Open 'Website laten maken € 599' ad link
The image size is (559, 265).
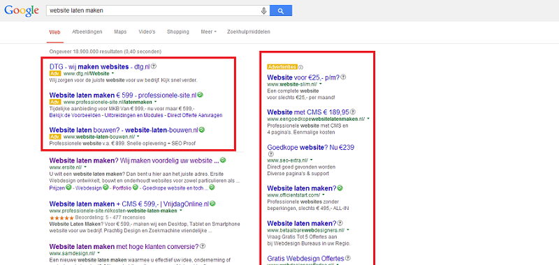pos(123,95)
